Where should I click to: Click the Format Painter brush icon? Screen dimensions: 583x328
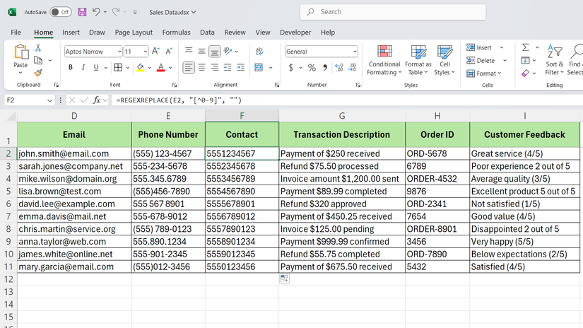38,72
